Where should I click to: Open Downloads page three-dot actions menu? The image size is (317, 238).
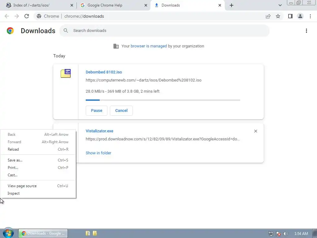tap(306, 31)
